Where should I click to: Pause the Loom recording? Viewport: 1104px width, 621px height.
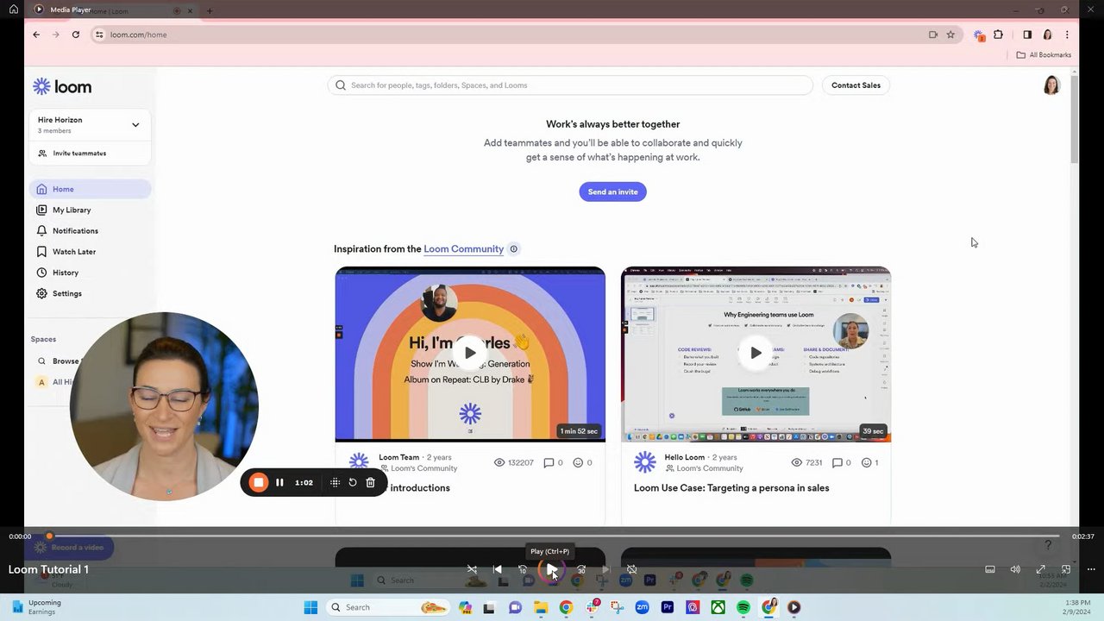279,482
